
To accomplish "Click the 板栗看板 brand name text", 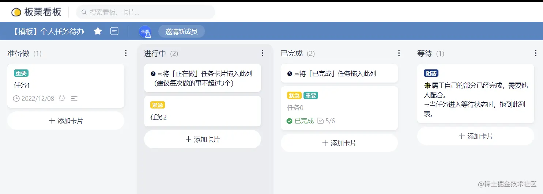I will 43,12.
